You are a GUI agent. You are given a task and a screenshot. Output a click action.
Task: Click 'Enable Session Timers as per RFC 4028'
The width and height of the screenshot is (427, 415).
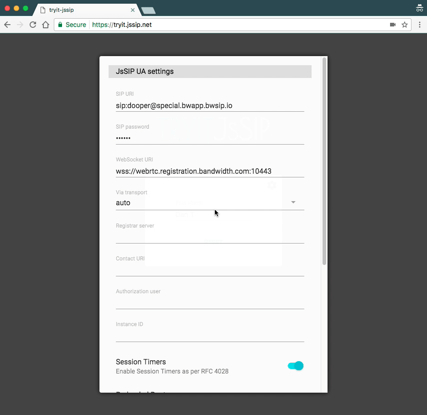[x=172, y=371]
